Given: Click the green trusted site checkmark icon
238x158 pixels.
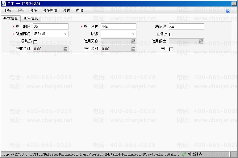Looking at the screenshot, I should (x=184, y=154).
